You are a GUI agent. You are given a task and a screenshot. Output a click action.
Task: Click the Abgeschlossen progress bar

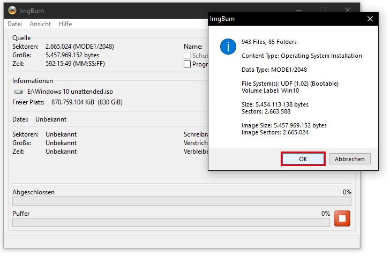tap(182, 201)
